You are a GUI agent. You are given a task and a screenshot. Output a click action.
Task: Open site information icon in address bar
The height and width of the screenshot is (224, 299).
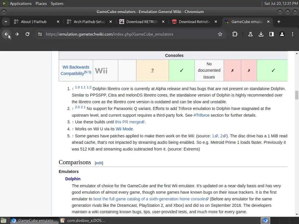pyautogui.click(x=40, y=34)
